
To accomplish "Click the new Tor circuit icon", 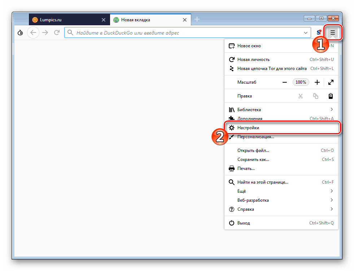I will (232, 69).
